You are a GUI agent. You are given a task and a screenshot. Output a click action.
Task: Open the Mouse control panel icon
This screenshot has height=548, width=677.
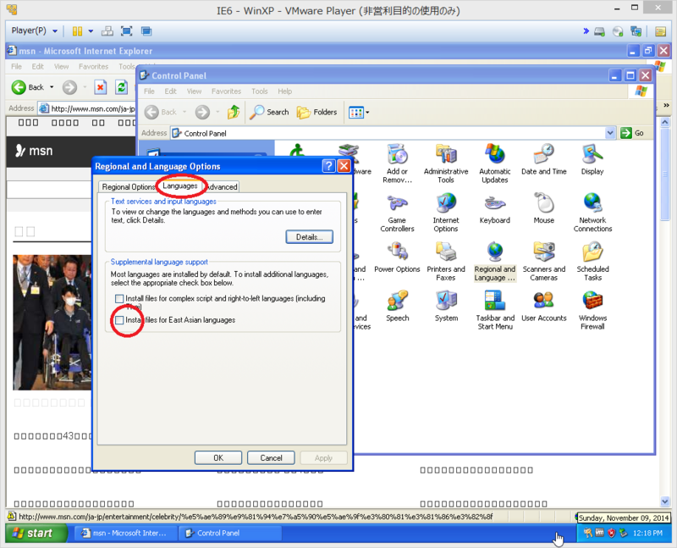tap(543, 208)
